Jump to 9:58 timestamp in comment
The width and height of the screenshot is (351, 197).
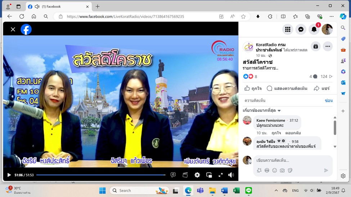click(x=295, y=141)
